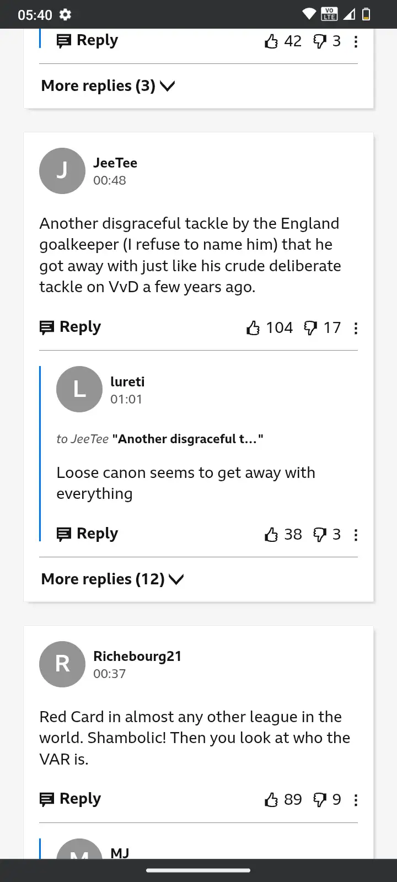Thumbs down the top partially visible reply
397x882 pixels.
click(x=320, y=41)
